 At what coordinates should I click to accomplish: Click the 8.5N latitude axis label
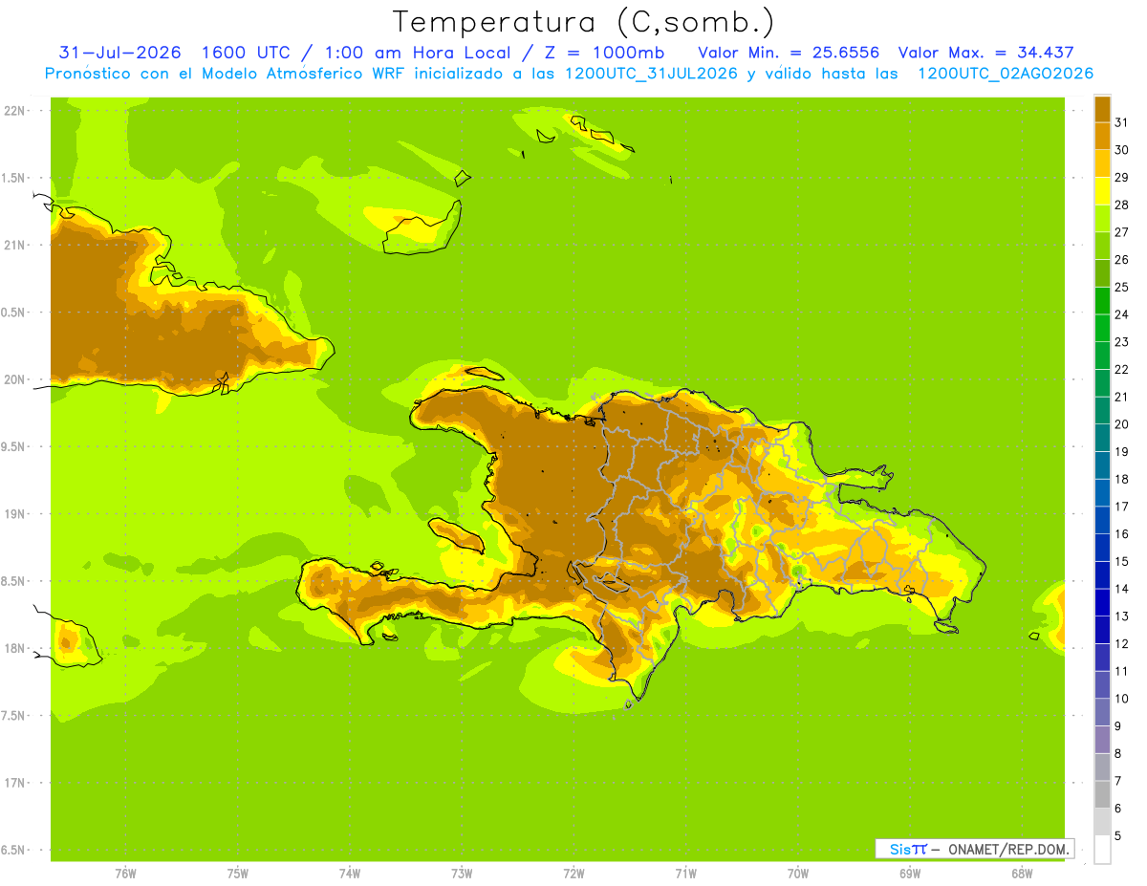click(x=14, y=581)
